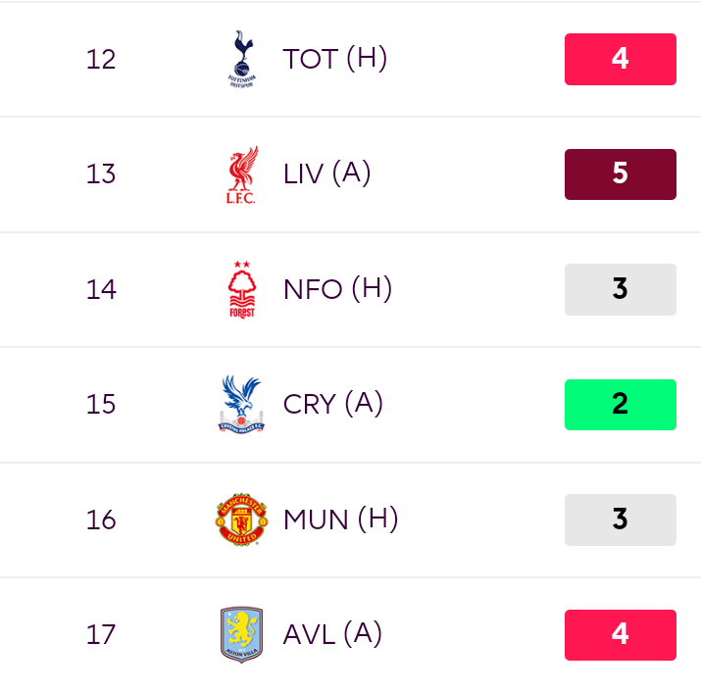Click dark red difficulty badge 5
Screen dimensions: 701x692
[620, 174]
